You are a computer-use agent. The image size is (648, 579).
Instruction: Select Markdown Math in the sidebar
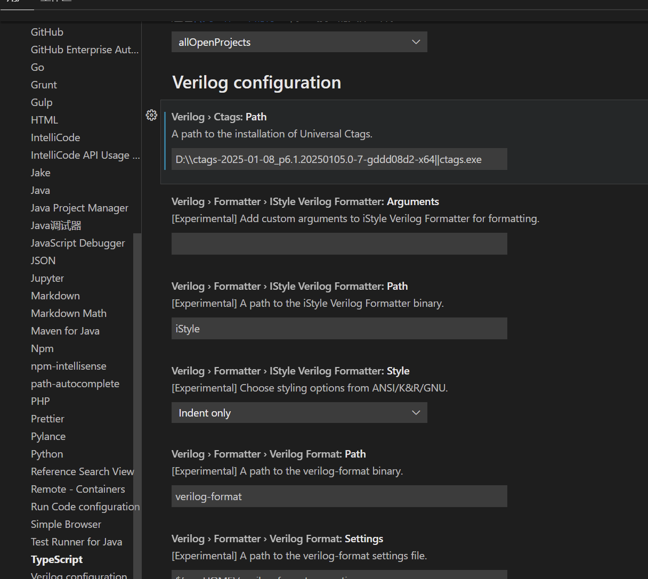69,313
